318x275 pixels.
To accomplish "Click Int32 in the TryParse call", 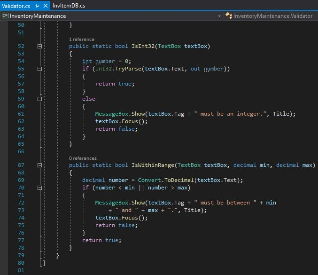I will point(104,69).
